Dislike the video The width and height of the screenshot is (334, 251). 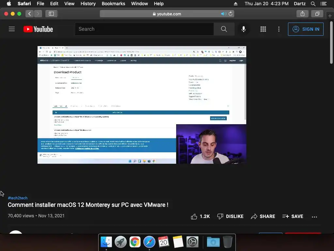tap(230, 216)
